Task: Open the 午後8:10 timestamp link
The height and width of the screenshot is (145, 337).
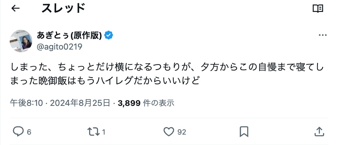Action: point(27,103)
